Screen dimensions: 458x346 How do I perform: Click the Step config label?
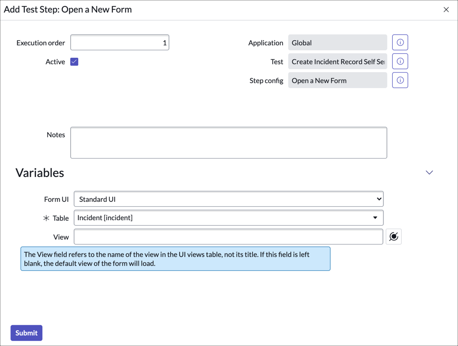click(x=266, y=81)
